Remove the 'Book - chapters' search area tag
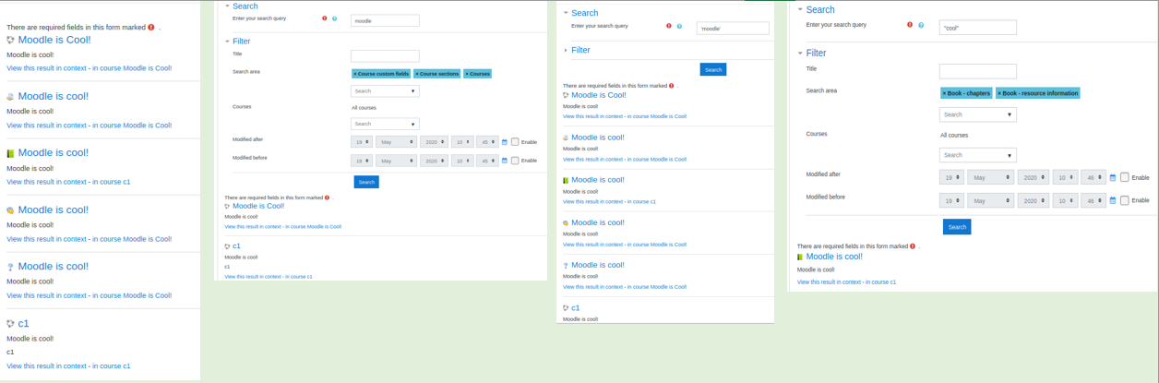 [944, 93]
